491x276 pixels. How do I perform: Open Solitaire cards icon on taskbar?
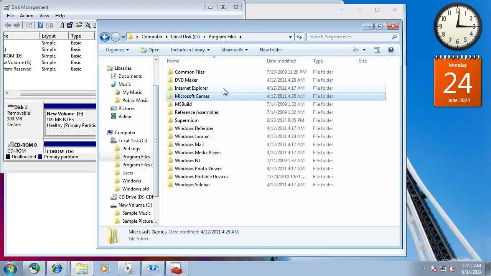pos(129,268)
